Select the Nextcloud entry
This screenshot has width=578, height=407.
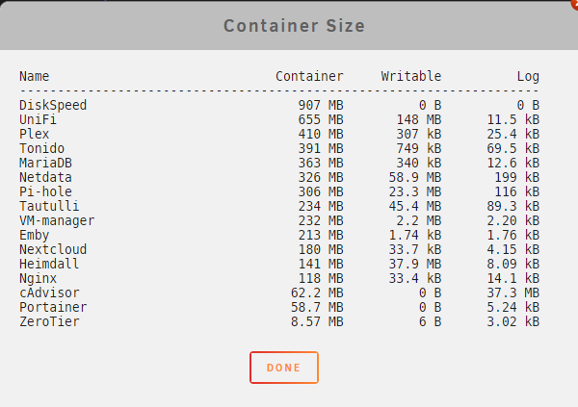tap(53, 249)
